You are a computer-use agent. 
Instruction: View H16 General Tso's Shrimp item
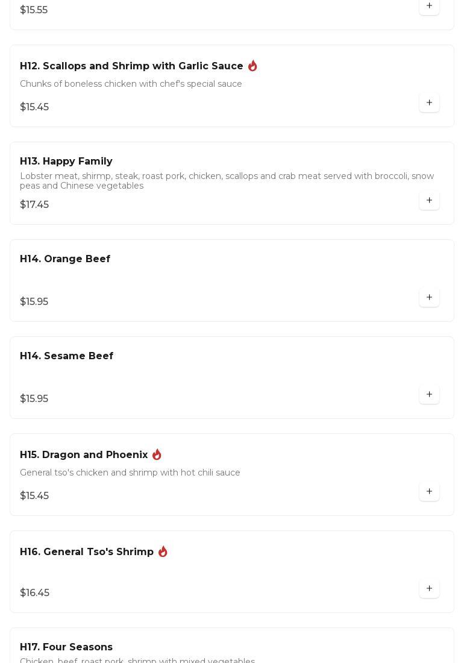[x=87, y=552]
